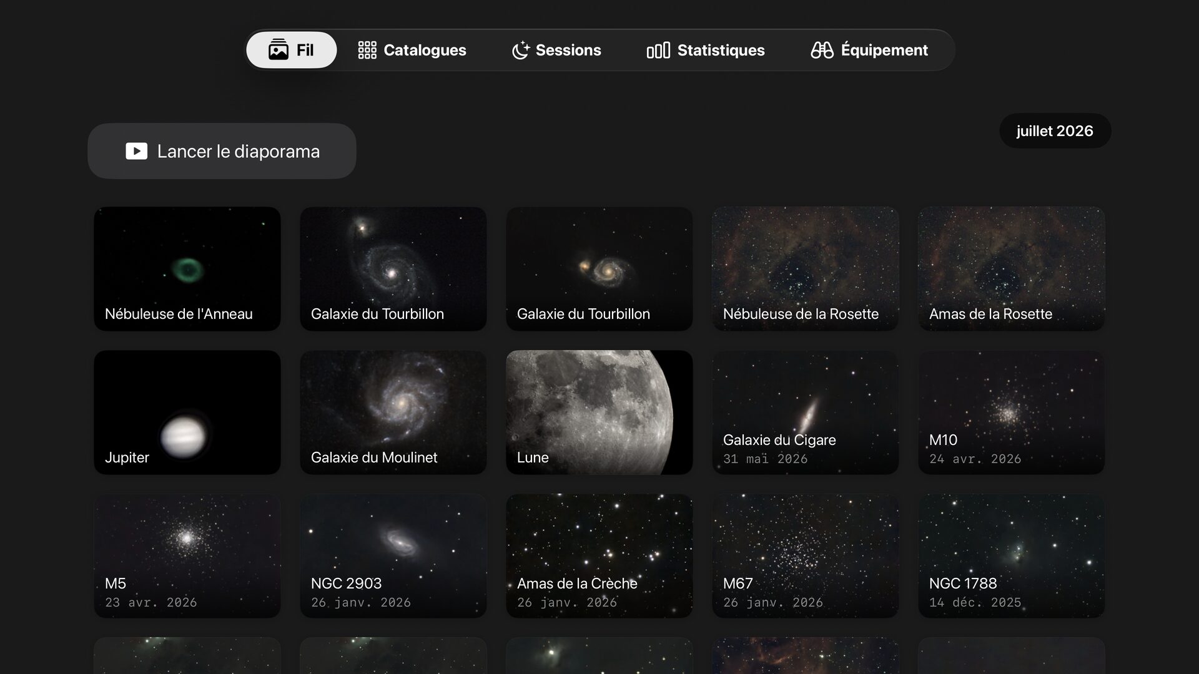Screen dimensions: 1199x674
Task: Open the Jupiter image card
Action: (187, 413)
